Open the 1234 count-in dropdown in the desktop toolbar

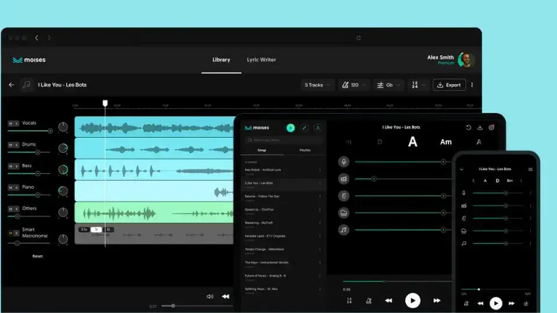pyautogui.click(x=418, y=85)
